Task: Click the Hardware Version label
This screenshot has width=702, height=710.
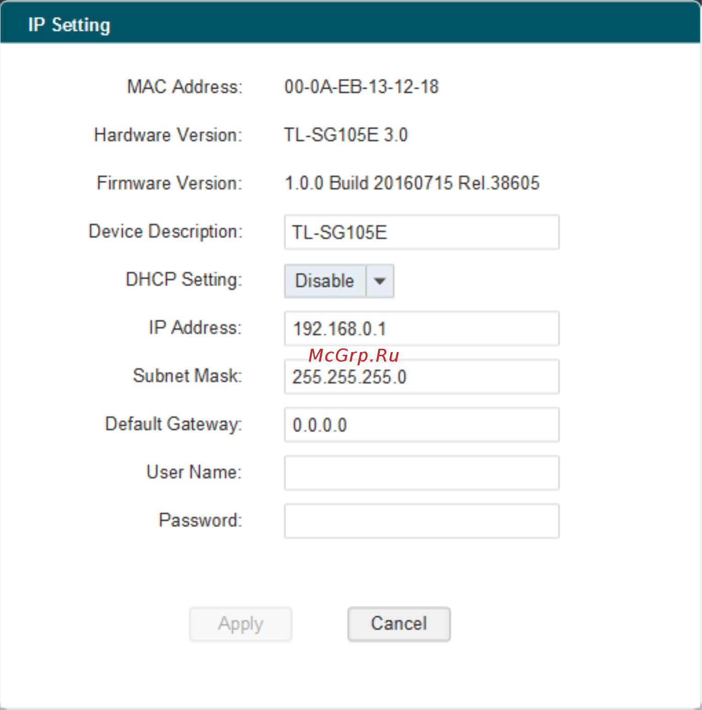Action: [x=168, y=135]
